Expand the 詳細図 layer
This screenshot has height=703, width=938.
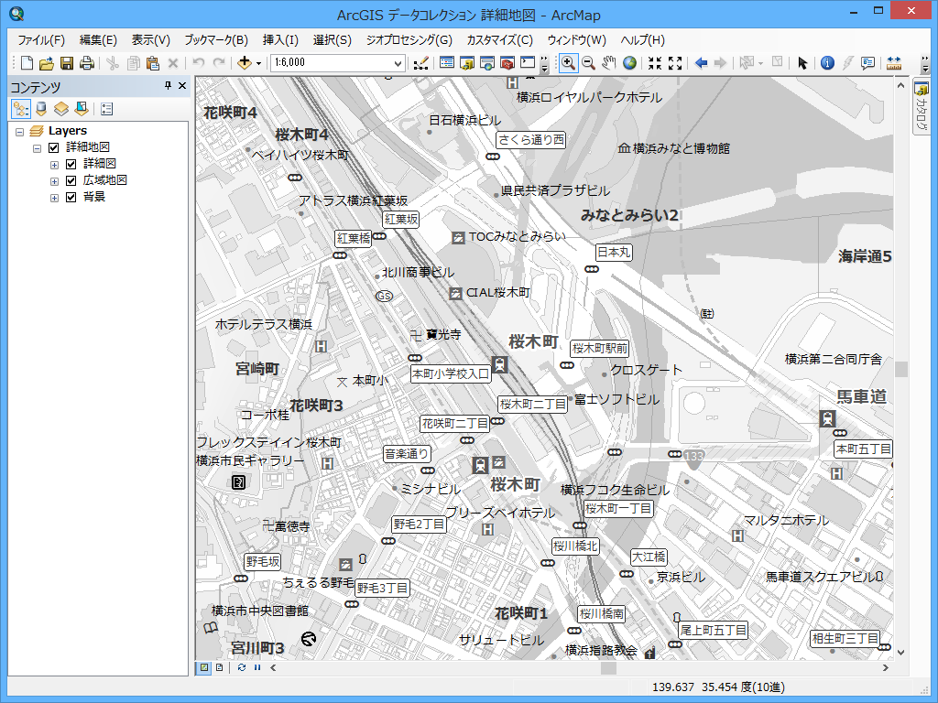(x=54, y=165)
